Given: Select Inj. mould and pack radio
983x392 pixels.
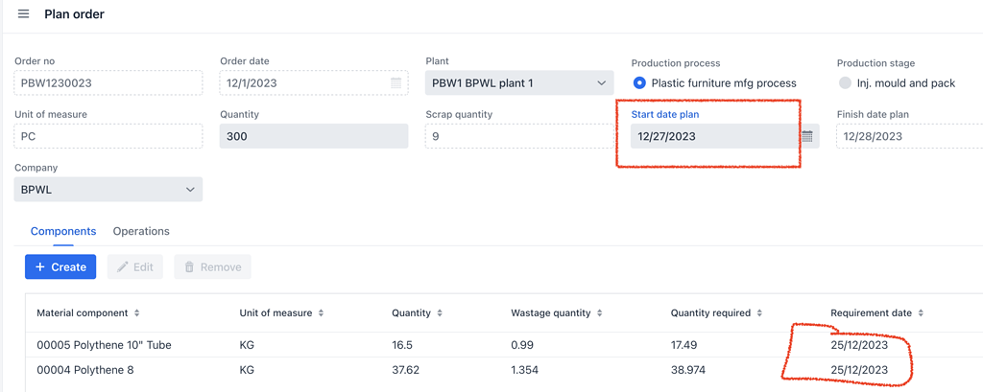Looking at the screenshot, I should point(845,82).
